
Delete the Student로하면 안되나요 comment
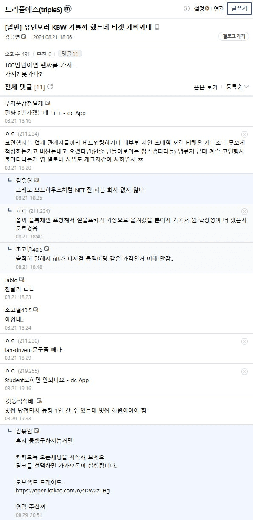(x=245, y=371)
